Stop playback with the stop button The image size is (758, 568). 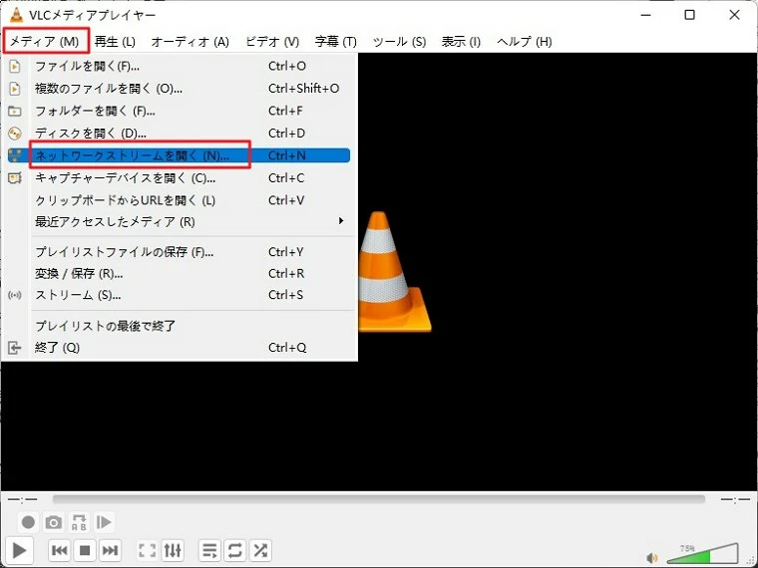85,550
